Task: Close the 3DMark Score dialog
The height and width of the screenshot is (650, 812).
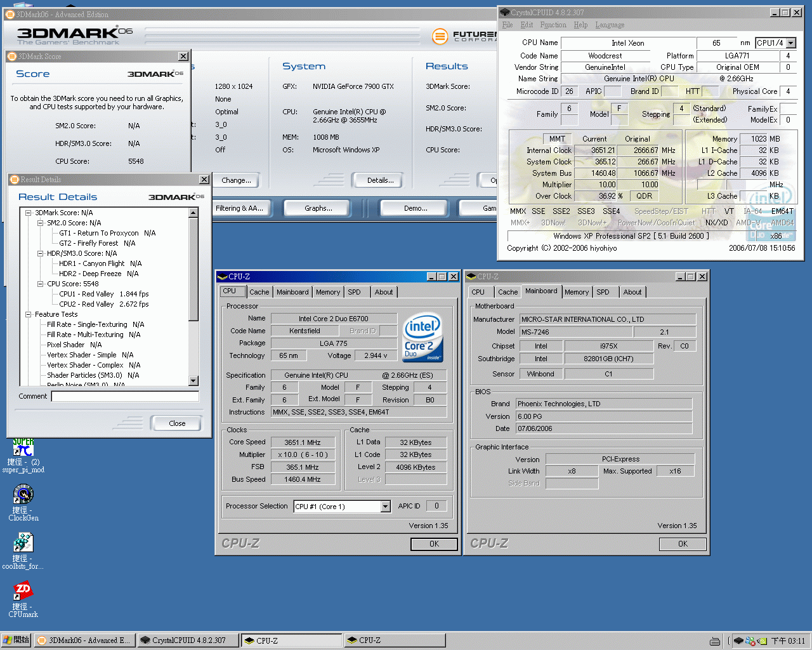Action: click(183, 56)
